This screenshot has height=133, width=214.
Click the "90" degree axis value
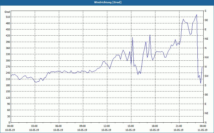[x=8, y=104]
